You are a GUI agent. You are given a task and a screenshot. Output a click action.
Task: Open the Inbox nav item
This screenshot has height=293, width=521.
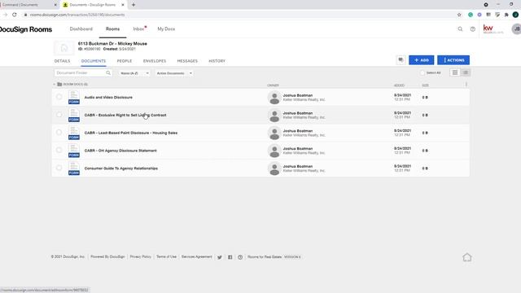coord(139,29)
